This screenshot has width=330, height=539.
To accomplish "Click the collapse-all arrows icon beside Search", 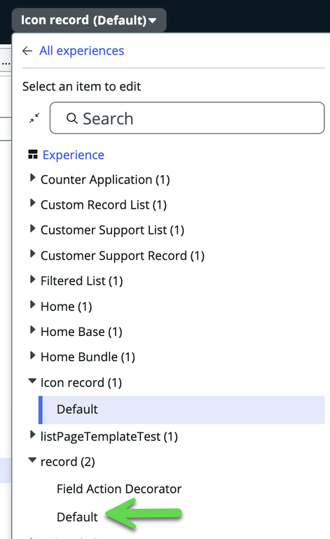I will (34, 118).
